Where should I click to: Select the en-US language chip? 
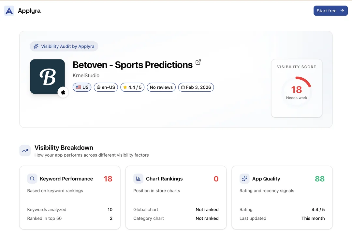pyautogui.click(x=106, y=87)
